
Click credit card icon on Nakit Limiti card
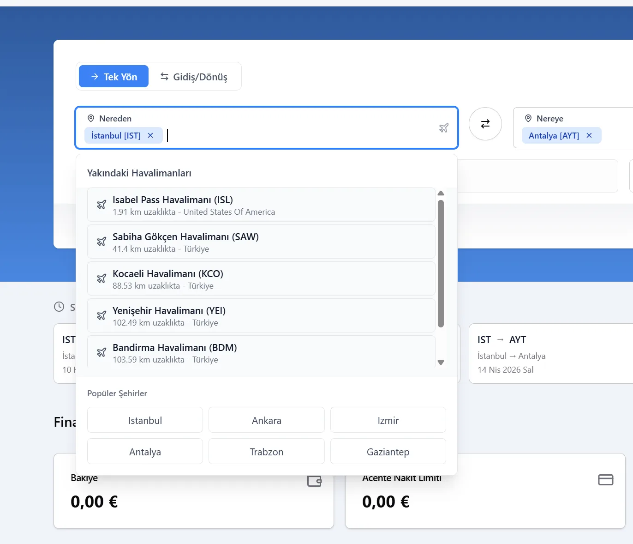coord(605,480)
